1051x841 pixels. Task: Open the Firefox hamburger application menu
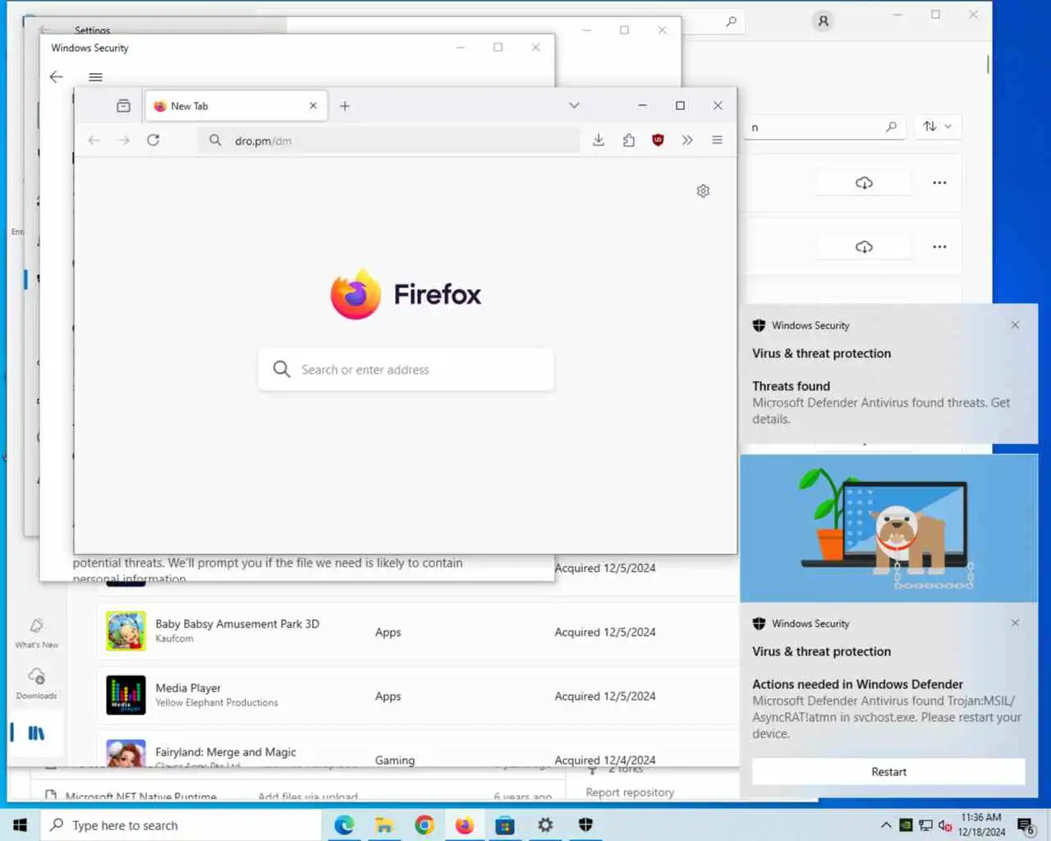[x=717, y=140]
